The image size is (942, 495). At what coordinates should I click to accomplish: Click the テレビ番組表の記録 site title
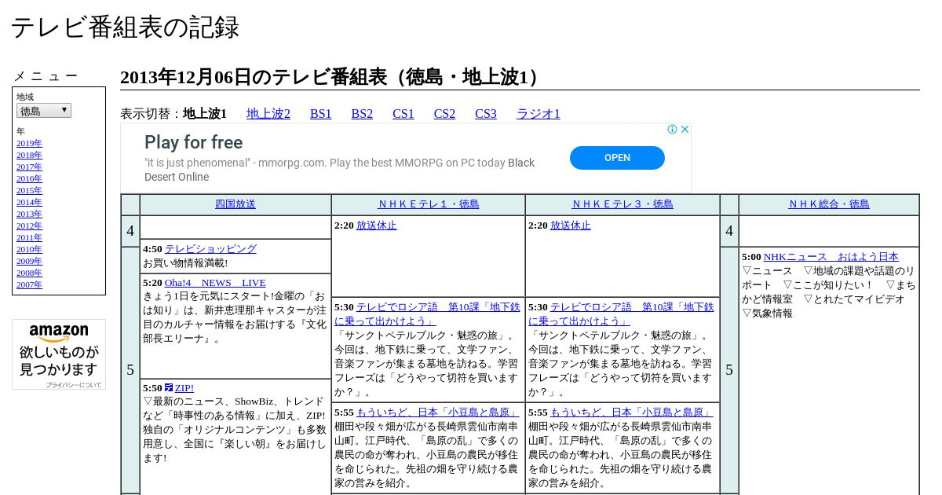click(125, 27)
